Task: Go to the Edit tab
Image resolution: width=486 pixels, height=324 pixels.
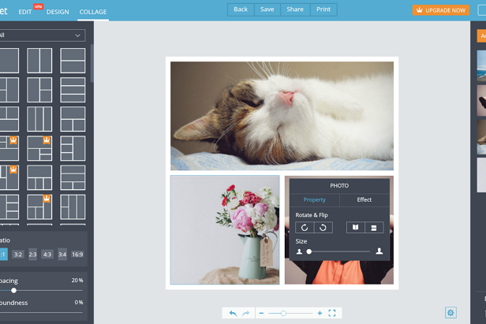Action: [25, 12]
